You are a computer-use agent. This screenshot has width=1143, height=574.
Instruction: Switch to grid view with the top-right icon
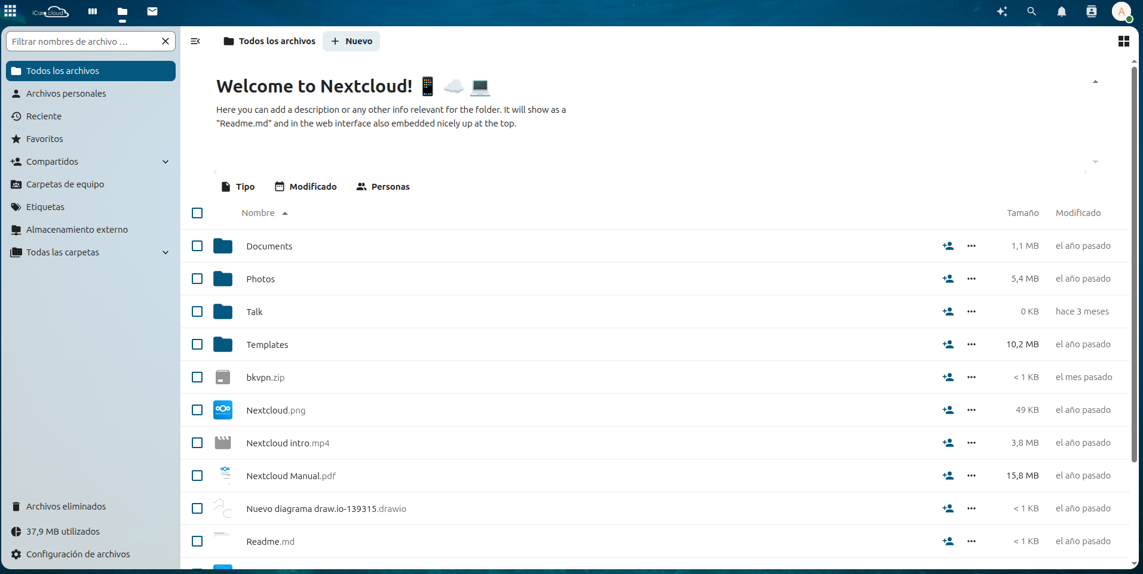[x=1124, y=41]
